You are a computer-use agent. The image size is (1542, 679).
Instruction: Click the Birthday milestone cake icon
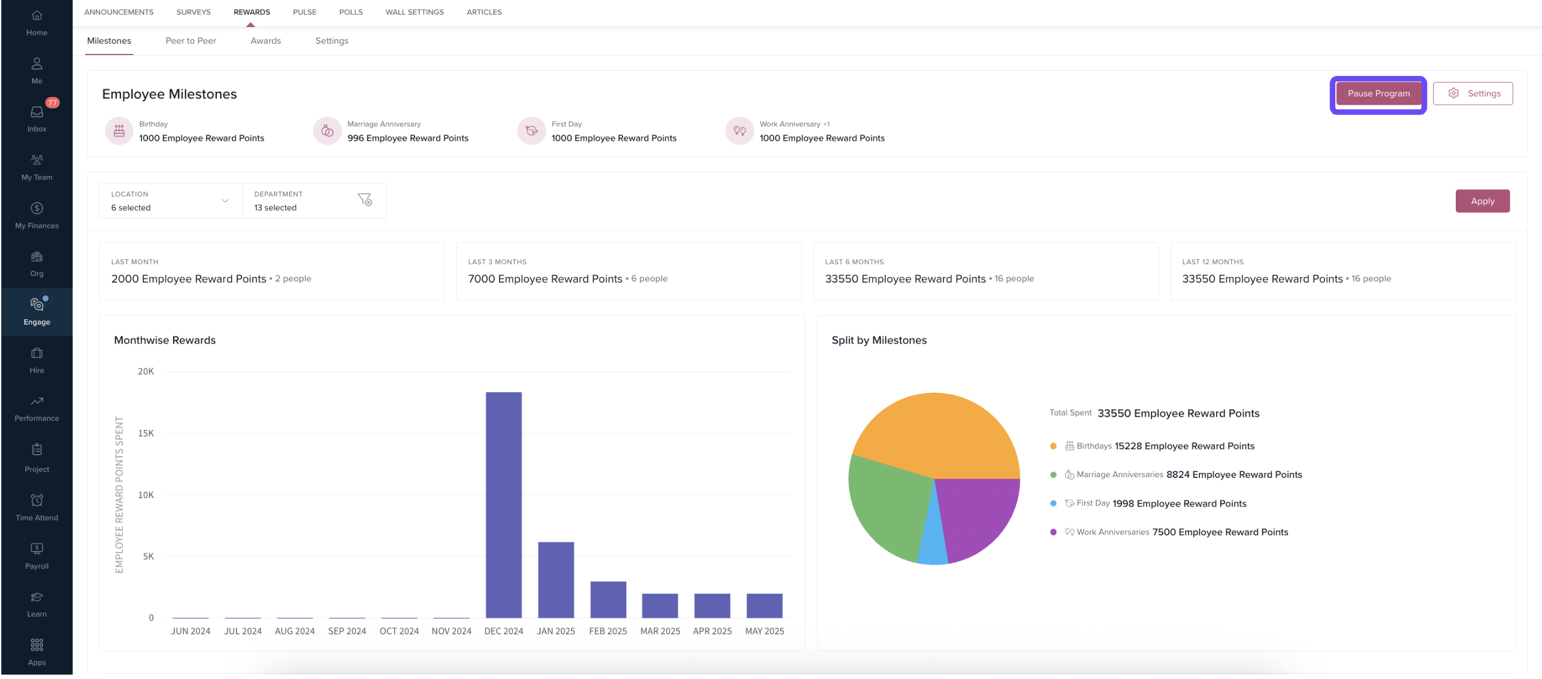119,131
